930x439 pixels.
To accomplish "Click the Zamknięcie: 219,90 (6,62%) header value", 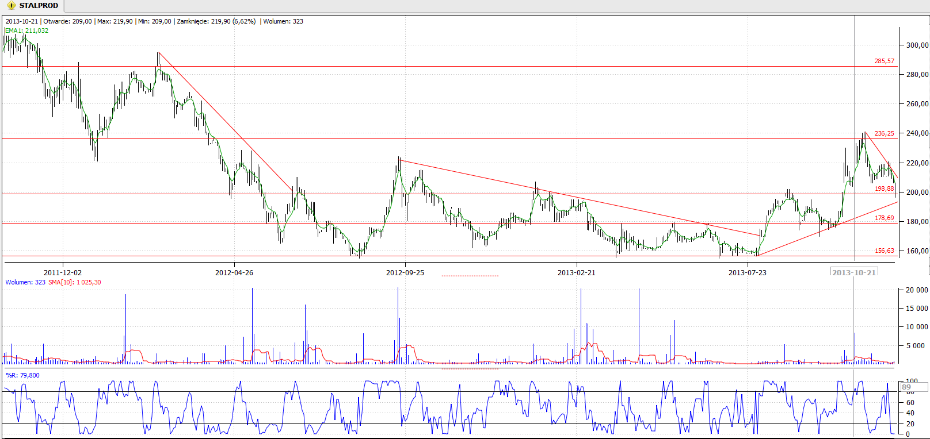I will pos(216,21).
